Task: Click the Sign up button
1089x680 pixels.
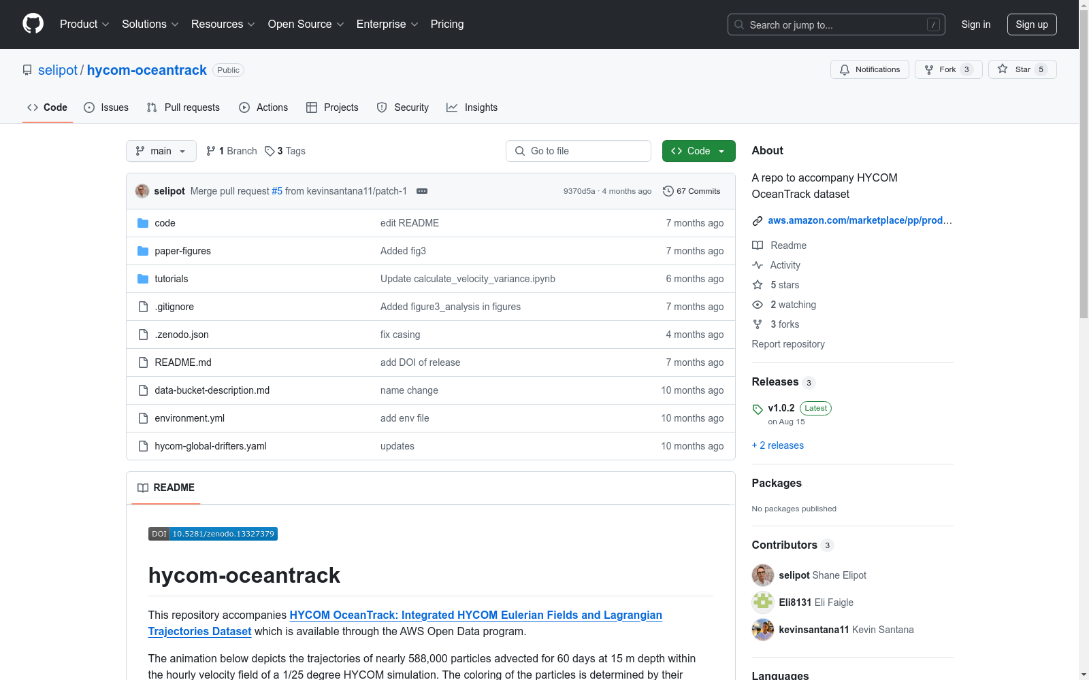Action: [x=1031, y=24]
